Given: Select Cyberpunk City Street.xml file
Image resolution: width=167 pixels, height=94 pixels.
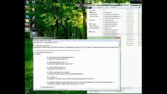Looking at the screenshot, I should [111, 22].
